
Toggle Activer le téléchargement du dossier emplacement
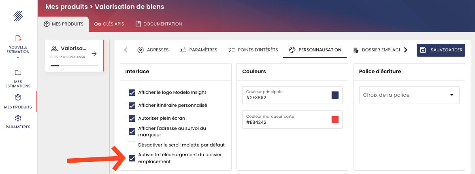[x=132, y=158]
